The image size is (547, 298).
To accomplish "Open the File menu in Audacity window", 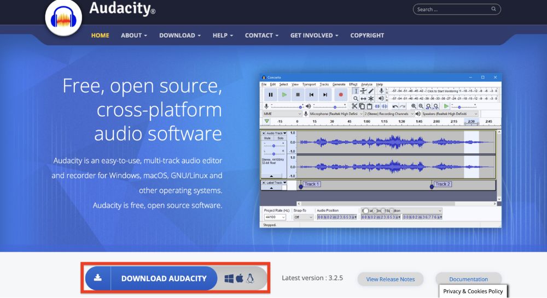I will coord(264,84).
